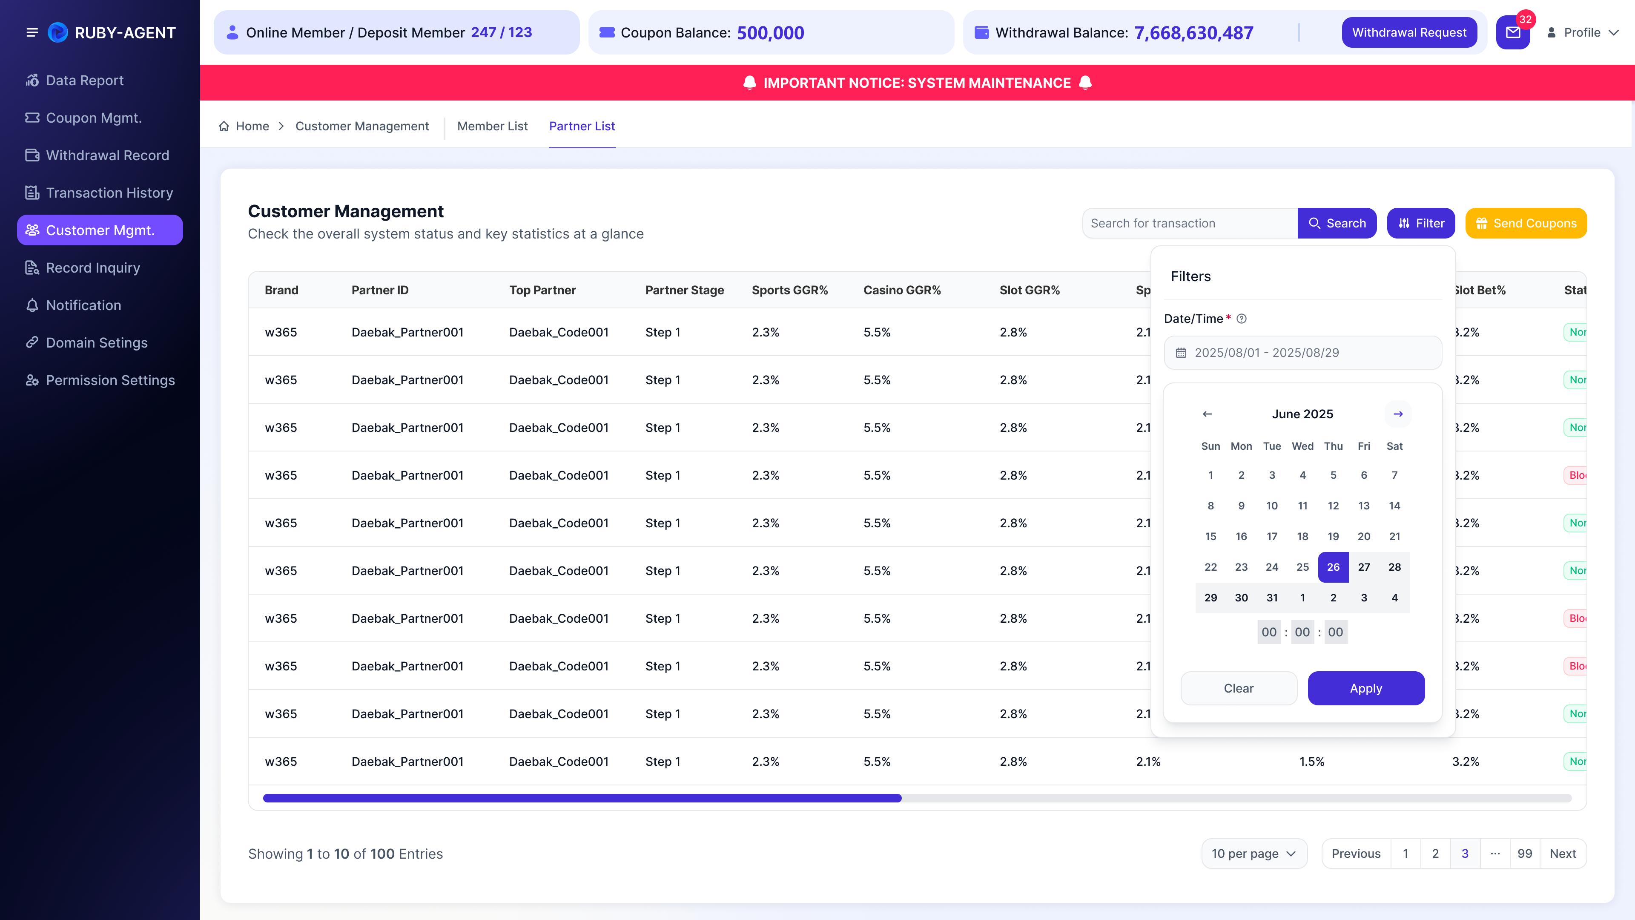Image resolution: width=1635 pixels, height=920 pixels.
Task: Click the June 2025 month title
Action: pyautogui.click(x=1302, y=414)
